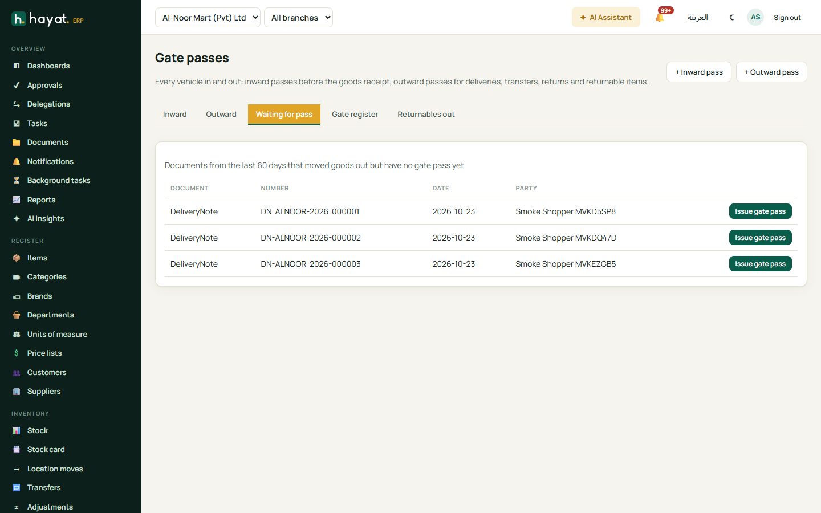Click the Sign out link
The width and height of the screenshot is (821, 513).
point(787,18)
